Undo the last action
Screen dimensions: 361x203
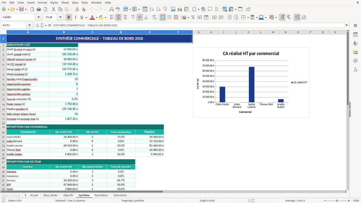point(91,9)
